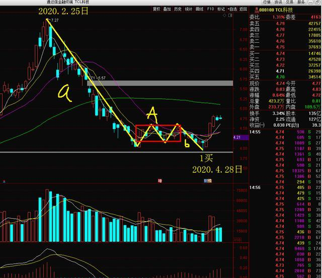Open the 资讯 news menu

point(278,2)
